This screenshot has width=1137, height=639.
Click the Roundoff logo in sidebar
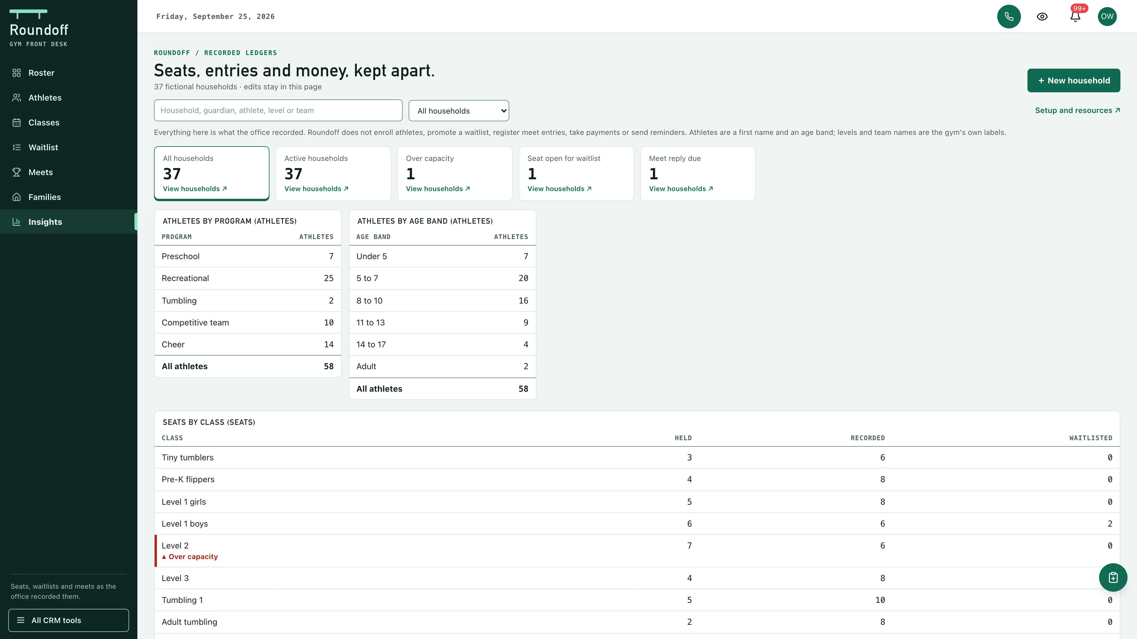(39, 28)
